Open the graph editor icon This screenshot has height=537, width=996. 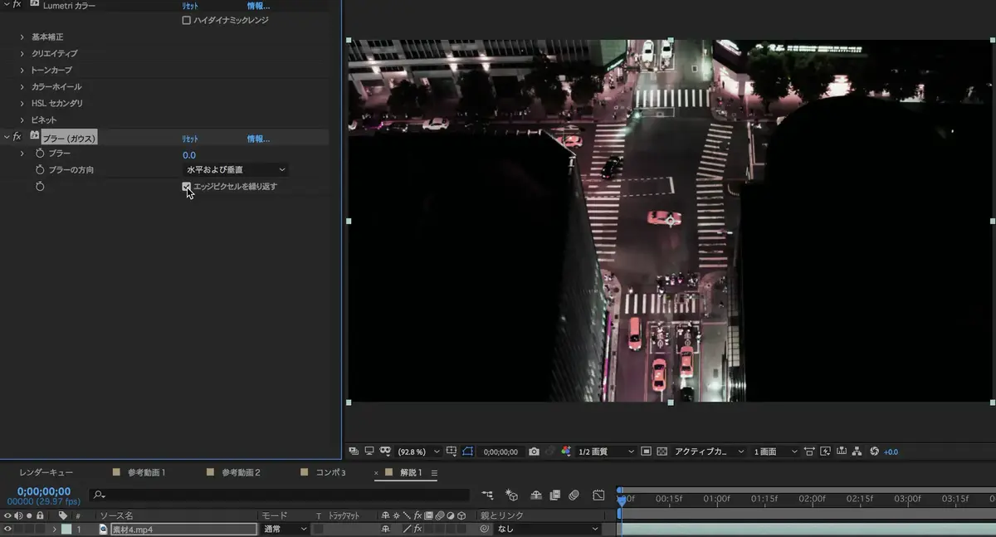click(x=598, y=496)
